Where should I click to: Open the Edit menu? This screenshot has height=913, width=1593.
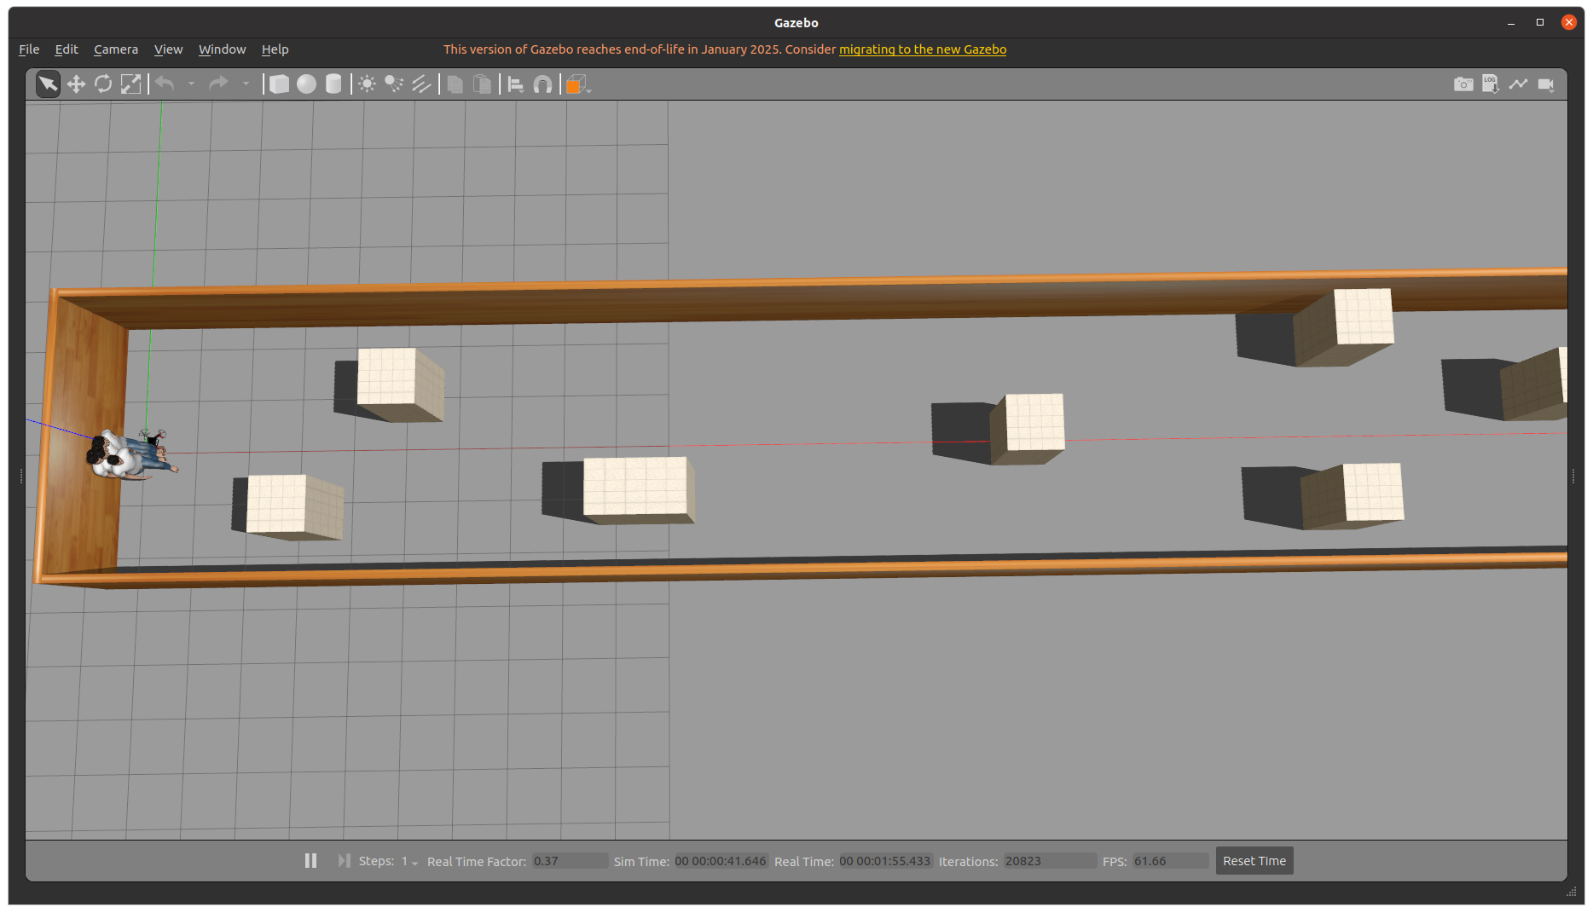tap(67, 49)
